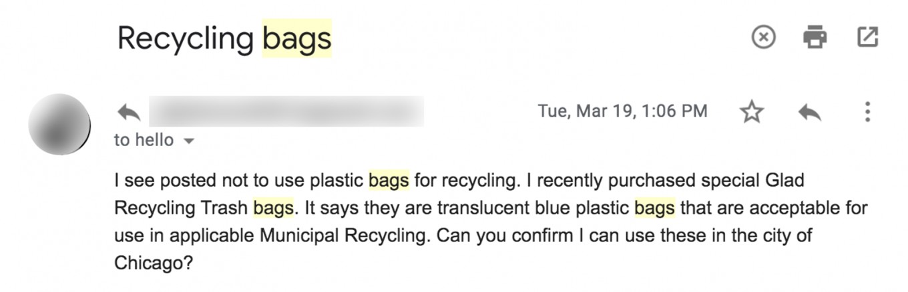The width and height of the screenshot is (908, 292).
Task: Click the blurred sender name
Action: [x=286, y=111]
